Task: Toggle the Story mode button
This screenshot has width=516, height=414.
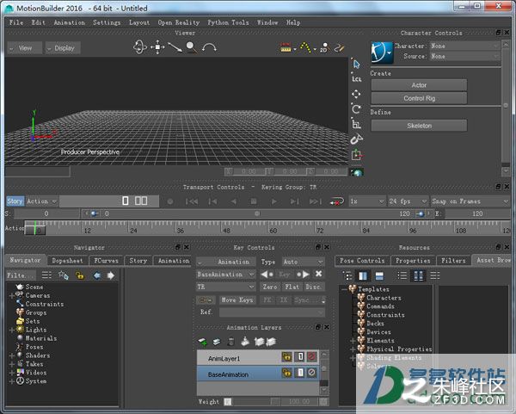Action: [x=15, y=201]
